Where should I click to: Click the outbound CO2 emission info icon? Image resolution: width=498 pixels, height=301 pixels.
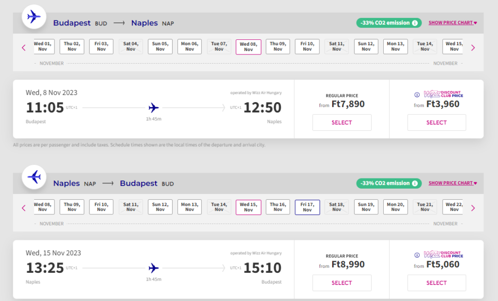click(x=415, y=23)
